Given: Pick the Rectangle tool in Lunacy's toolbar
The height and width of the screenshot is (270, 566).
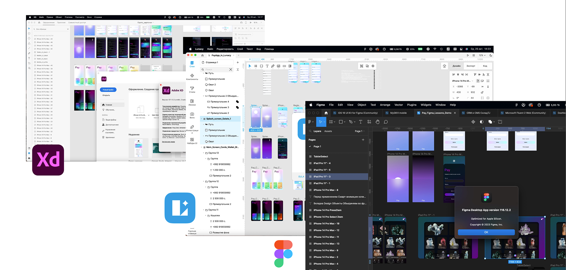Looking at the screenshot, I should coord(261,66).
